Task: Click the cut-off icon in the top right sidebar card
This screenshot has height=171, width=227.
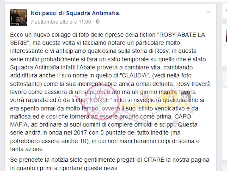Action: (226, 10)
